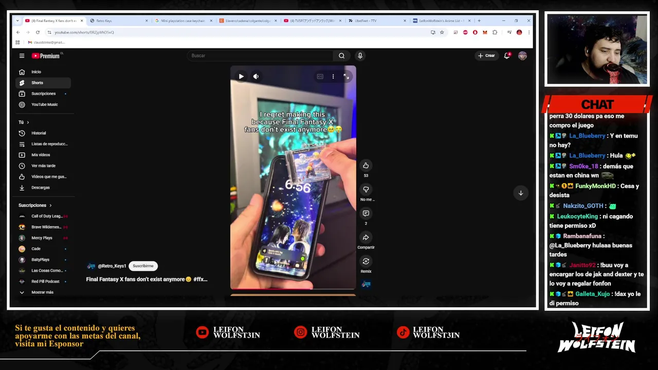Expand Mostrar más subscriptions
658x370 pixels.
point(43,292)
